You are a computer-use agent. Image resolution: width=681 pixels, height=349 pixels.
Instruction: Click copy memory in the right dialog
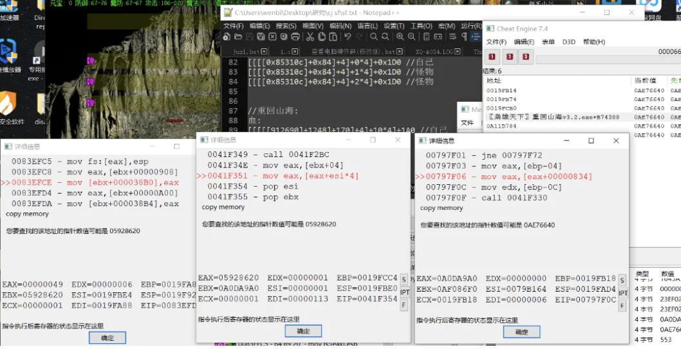tap(442, 208)
